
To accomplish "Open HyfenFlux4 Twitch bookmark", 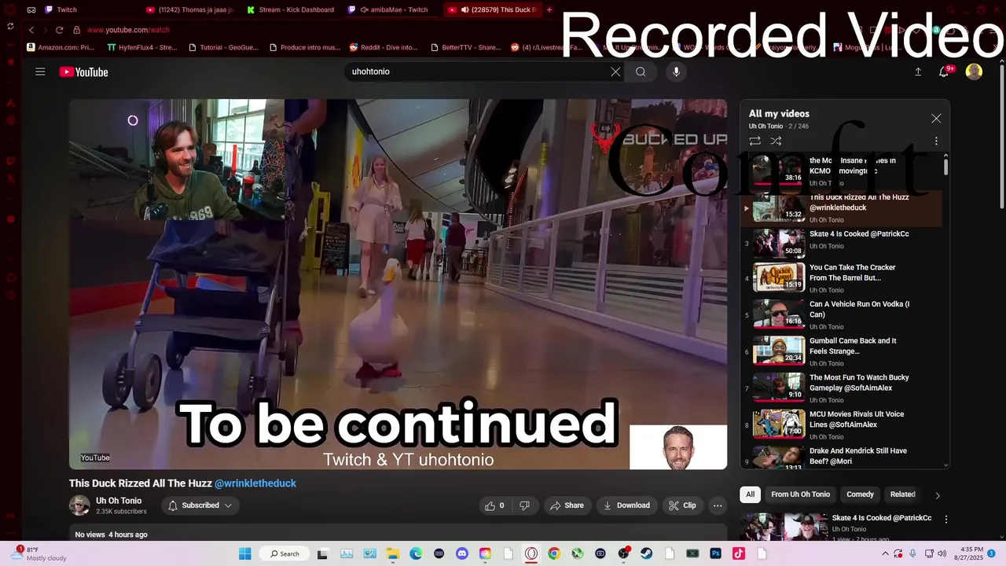I will 142,47.
